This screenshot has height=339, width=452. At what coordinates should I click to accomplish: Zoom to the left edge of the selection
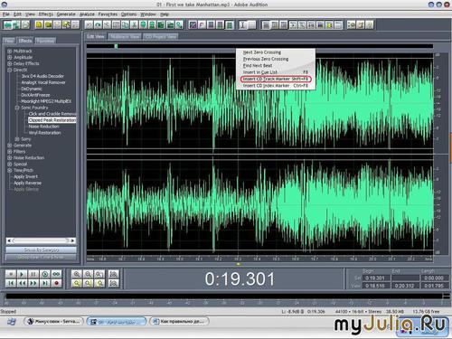coord(88,283)
